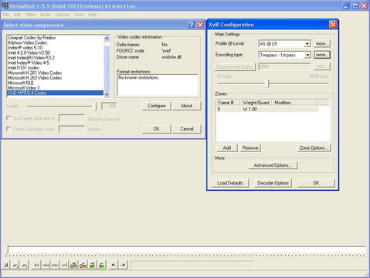370x278 pixels.
Task: Toggle the 'Force keyframes every' checkbox
Action: (8, 129)
